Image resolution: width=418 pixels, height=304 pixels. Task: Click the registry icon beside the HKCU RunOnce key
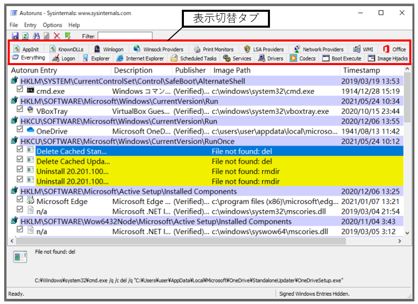point(15,140)
